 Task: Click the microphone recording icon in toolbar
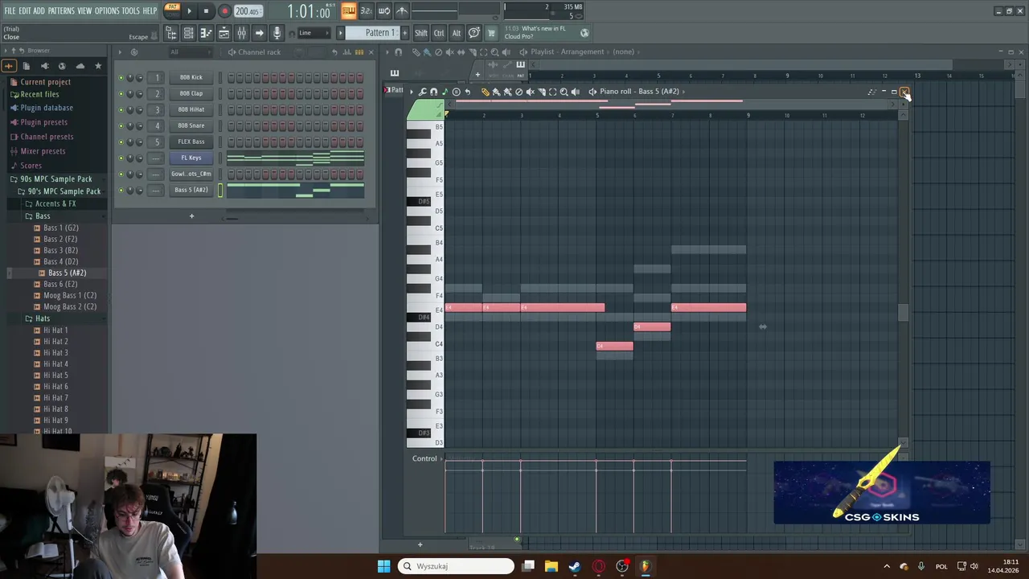277,33
